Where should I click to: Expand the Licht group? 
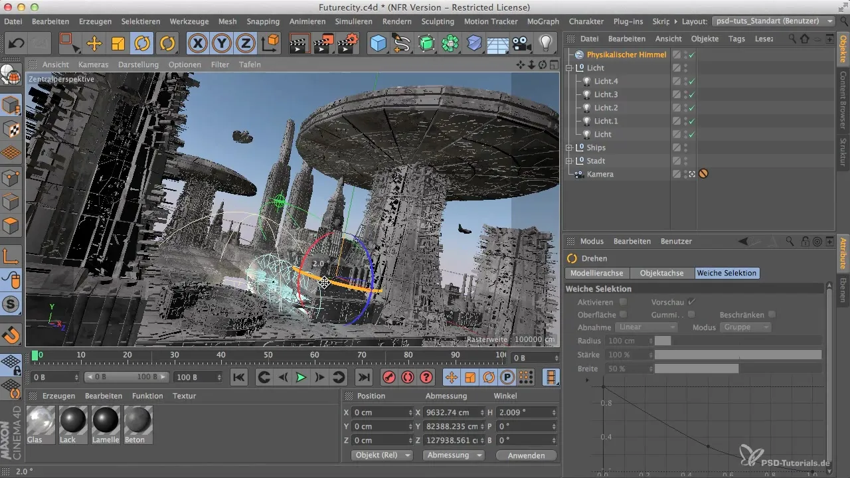[569, 68]
